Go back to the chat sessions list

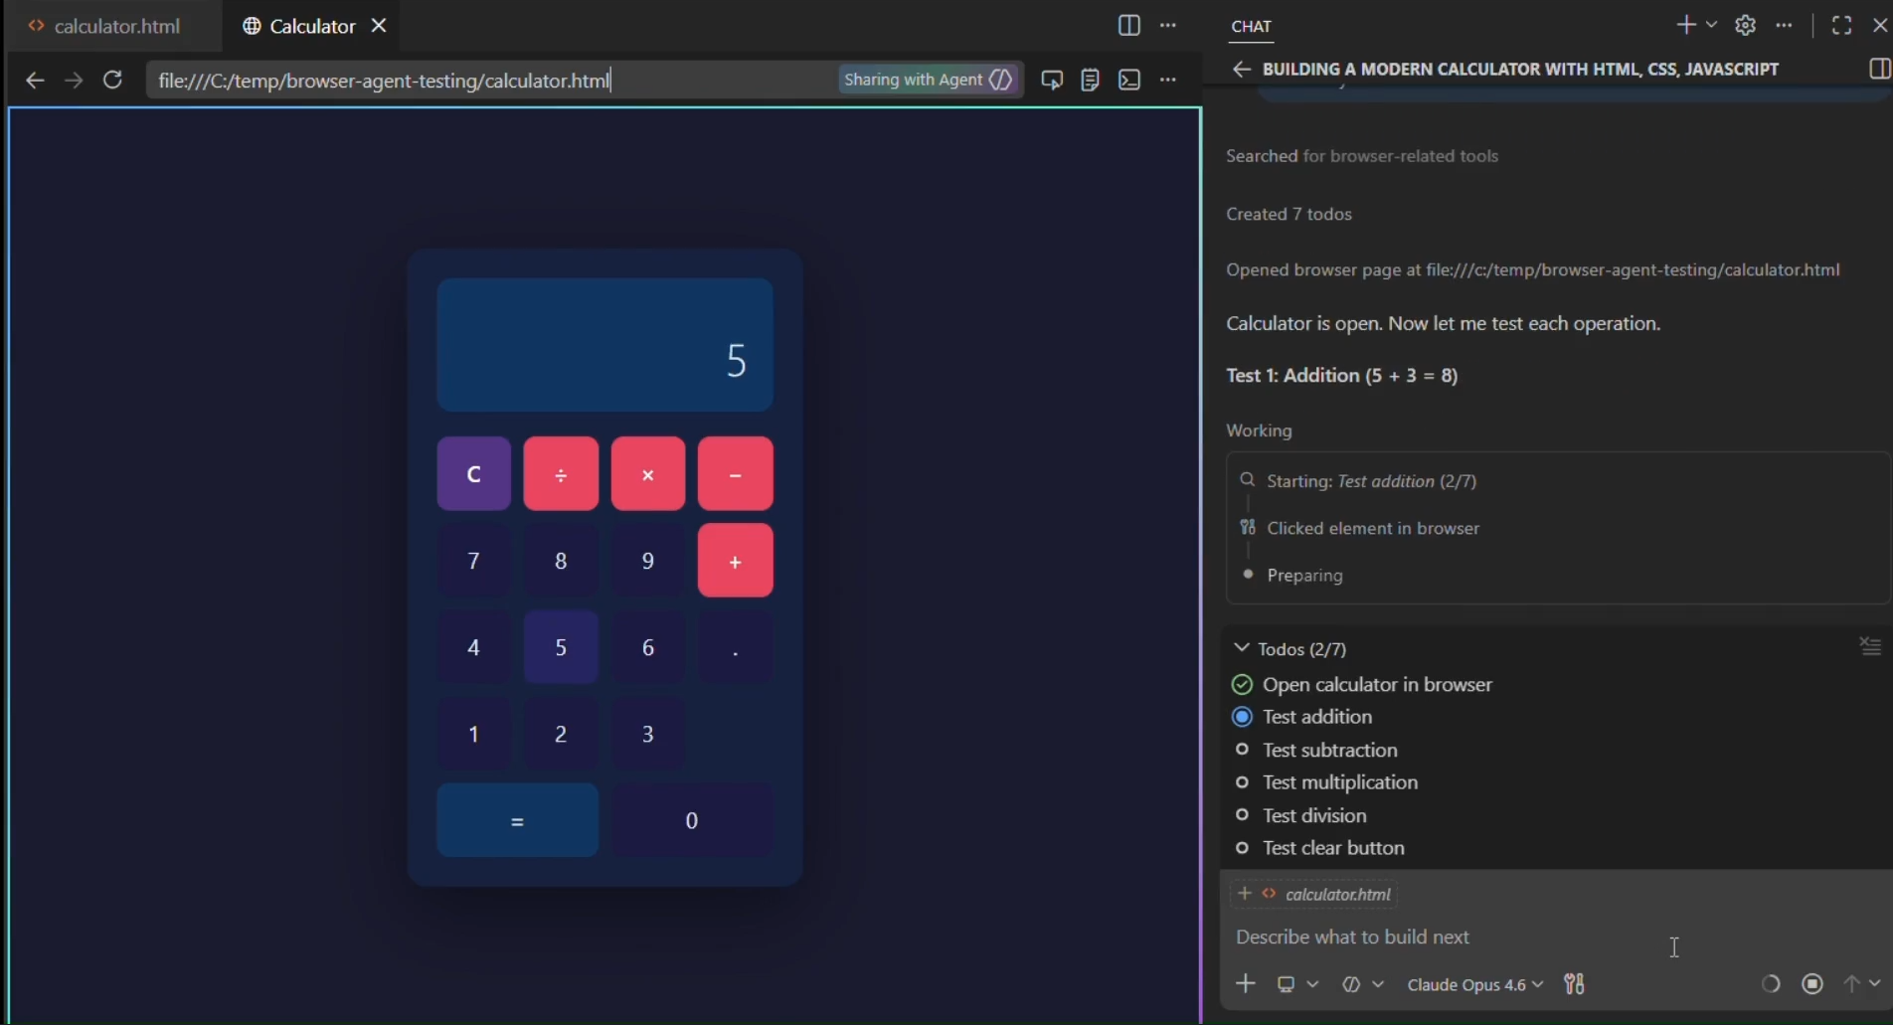click(x=1241, y=69)
